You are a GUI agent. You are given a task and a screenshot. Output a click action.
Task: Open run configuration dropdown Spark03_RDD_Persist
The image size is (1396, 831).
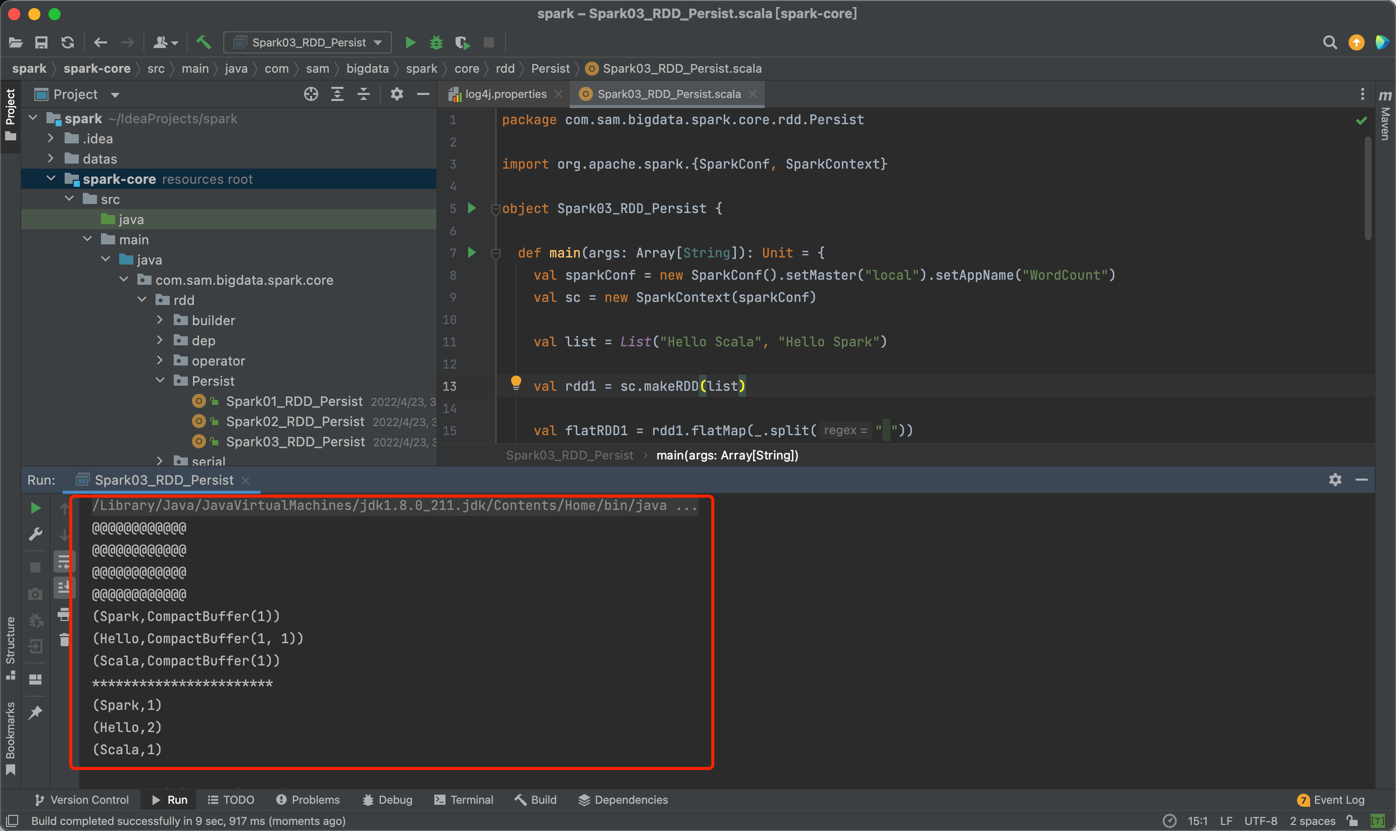(x=308, y=42)
